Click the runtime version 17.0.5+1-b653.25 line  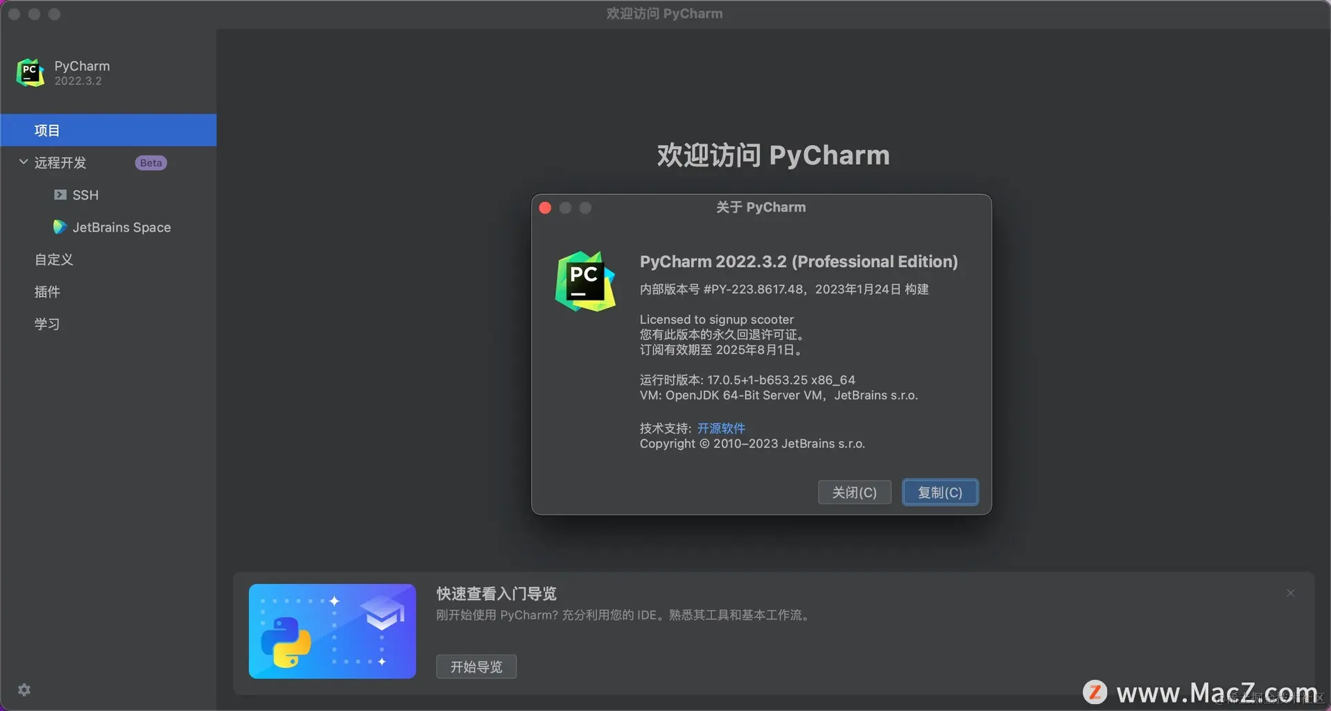click(x=747, y=380)
